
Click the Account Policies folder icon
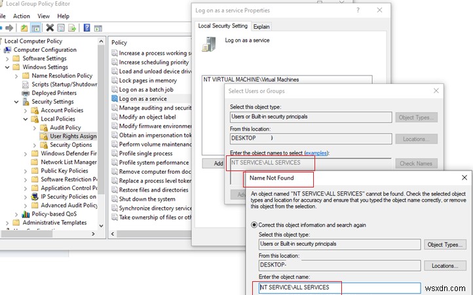pos(35,110)
